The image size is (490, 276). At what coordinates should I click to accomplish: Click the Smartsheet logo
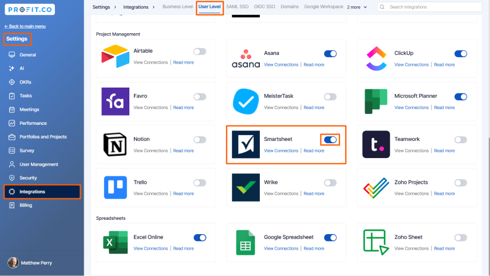point(246,144)
